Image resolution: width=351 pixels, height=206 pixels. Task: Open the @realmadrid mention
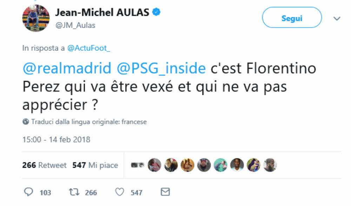[67, 68]
